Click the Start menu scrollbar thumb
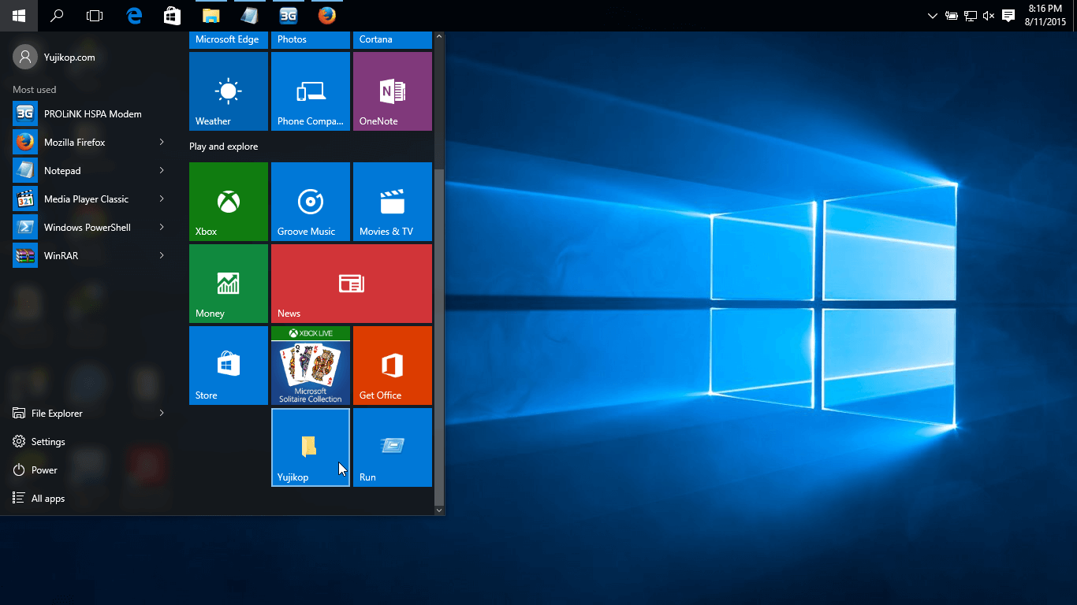 [440, 338]
